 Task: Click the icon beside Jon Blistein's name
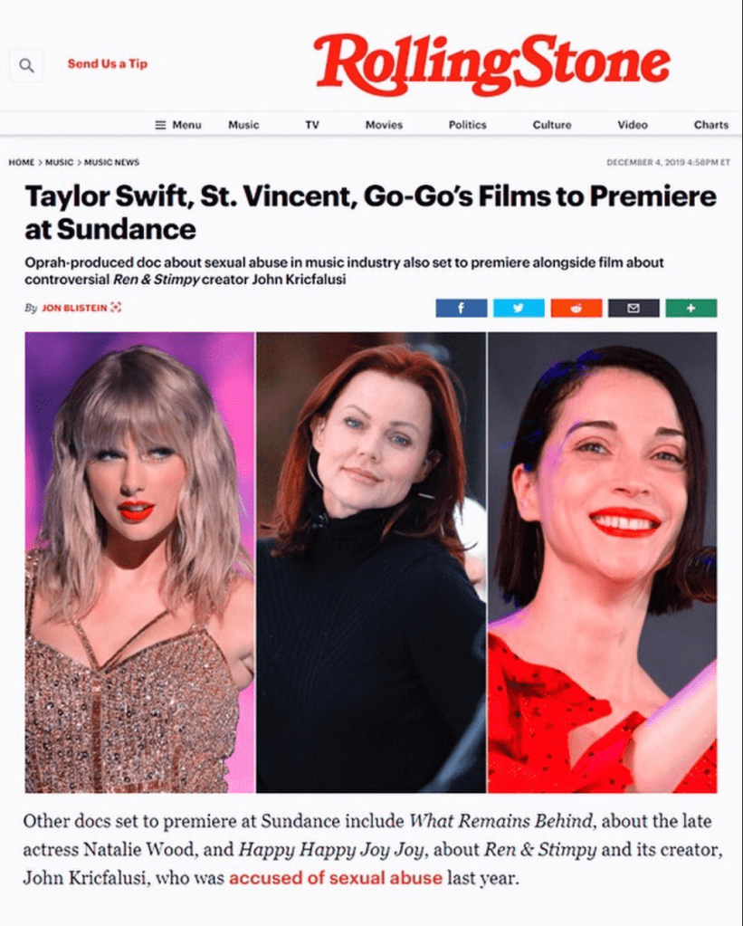click(x=117, y=307)
